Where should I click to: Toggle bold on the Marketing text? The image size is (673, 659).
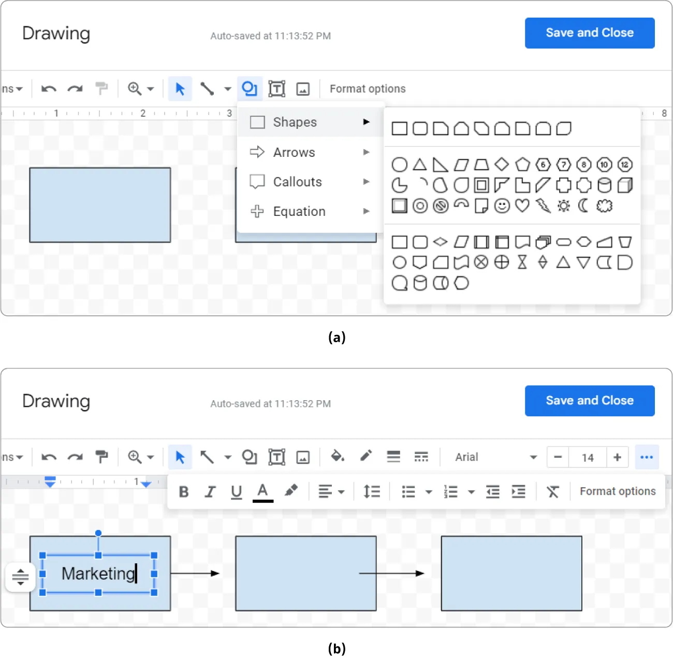click(x=184, y=491)
